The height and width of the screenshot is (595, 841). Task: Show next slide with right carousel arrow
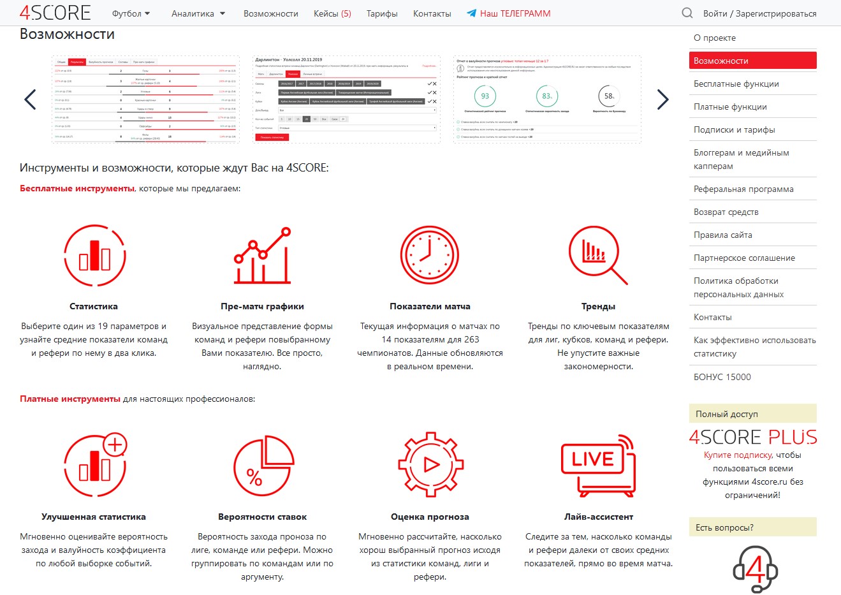pos(662,99)
